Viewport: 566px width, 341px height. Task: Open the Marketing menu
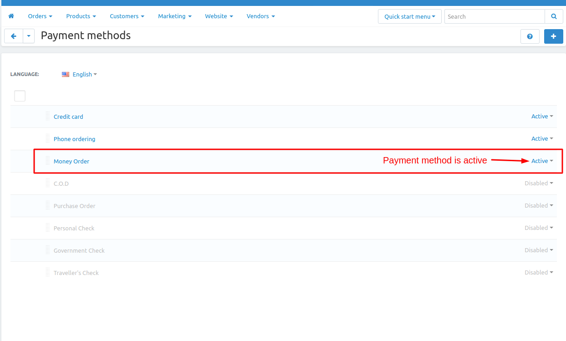(x=174, y=16)
